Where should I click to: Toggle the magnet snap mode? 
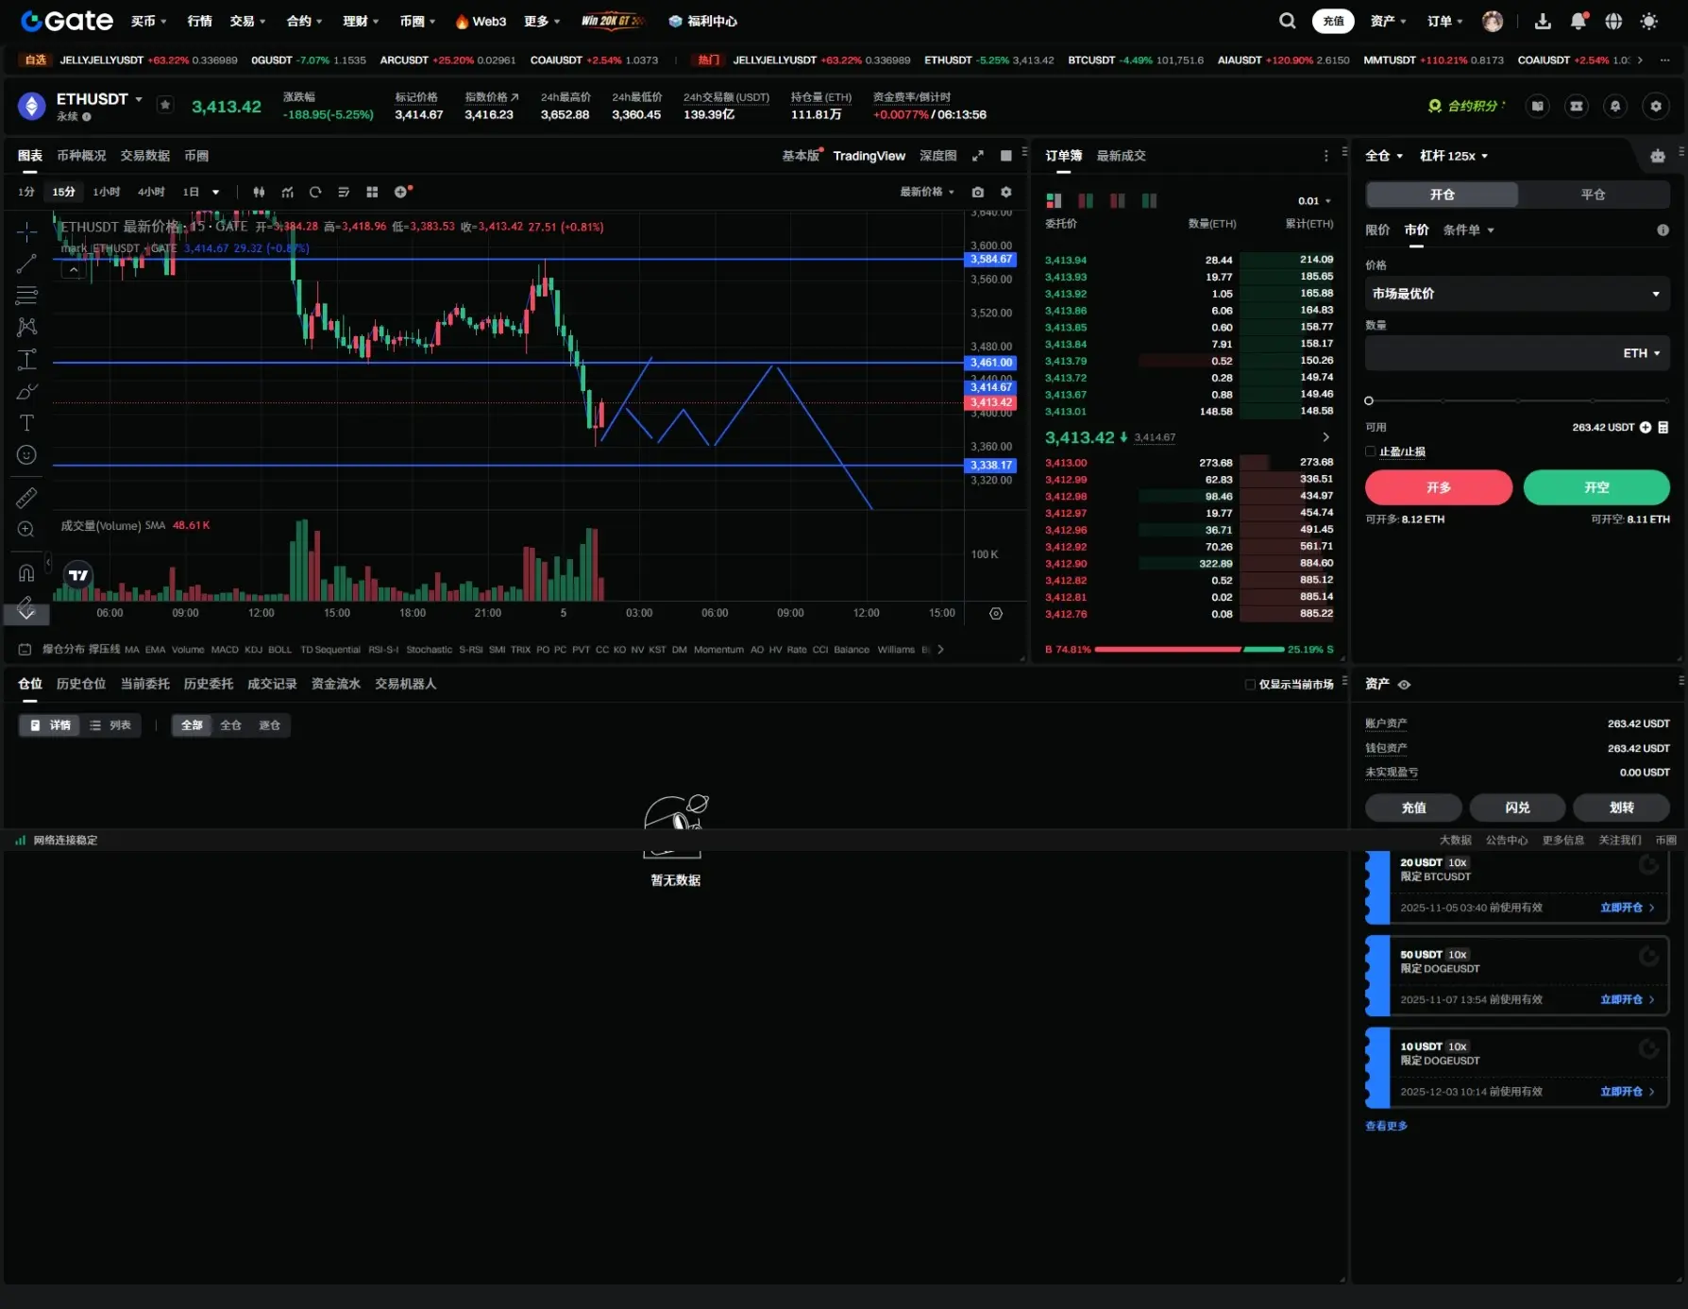click(x=26, y=572)
